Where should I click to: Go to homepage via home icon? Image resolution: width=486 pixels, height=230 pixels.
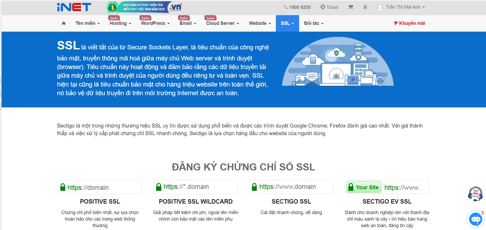[x=64, y=23]
